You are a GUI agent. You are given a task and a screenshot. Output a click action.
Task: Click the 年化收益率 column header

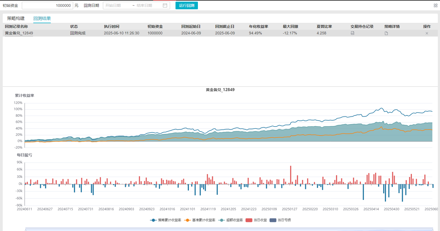258,26
